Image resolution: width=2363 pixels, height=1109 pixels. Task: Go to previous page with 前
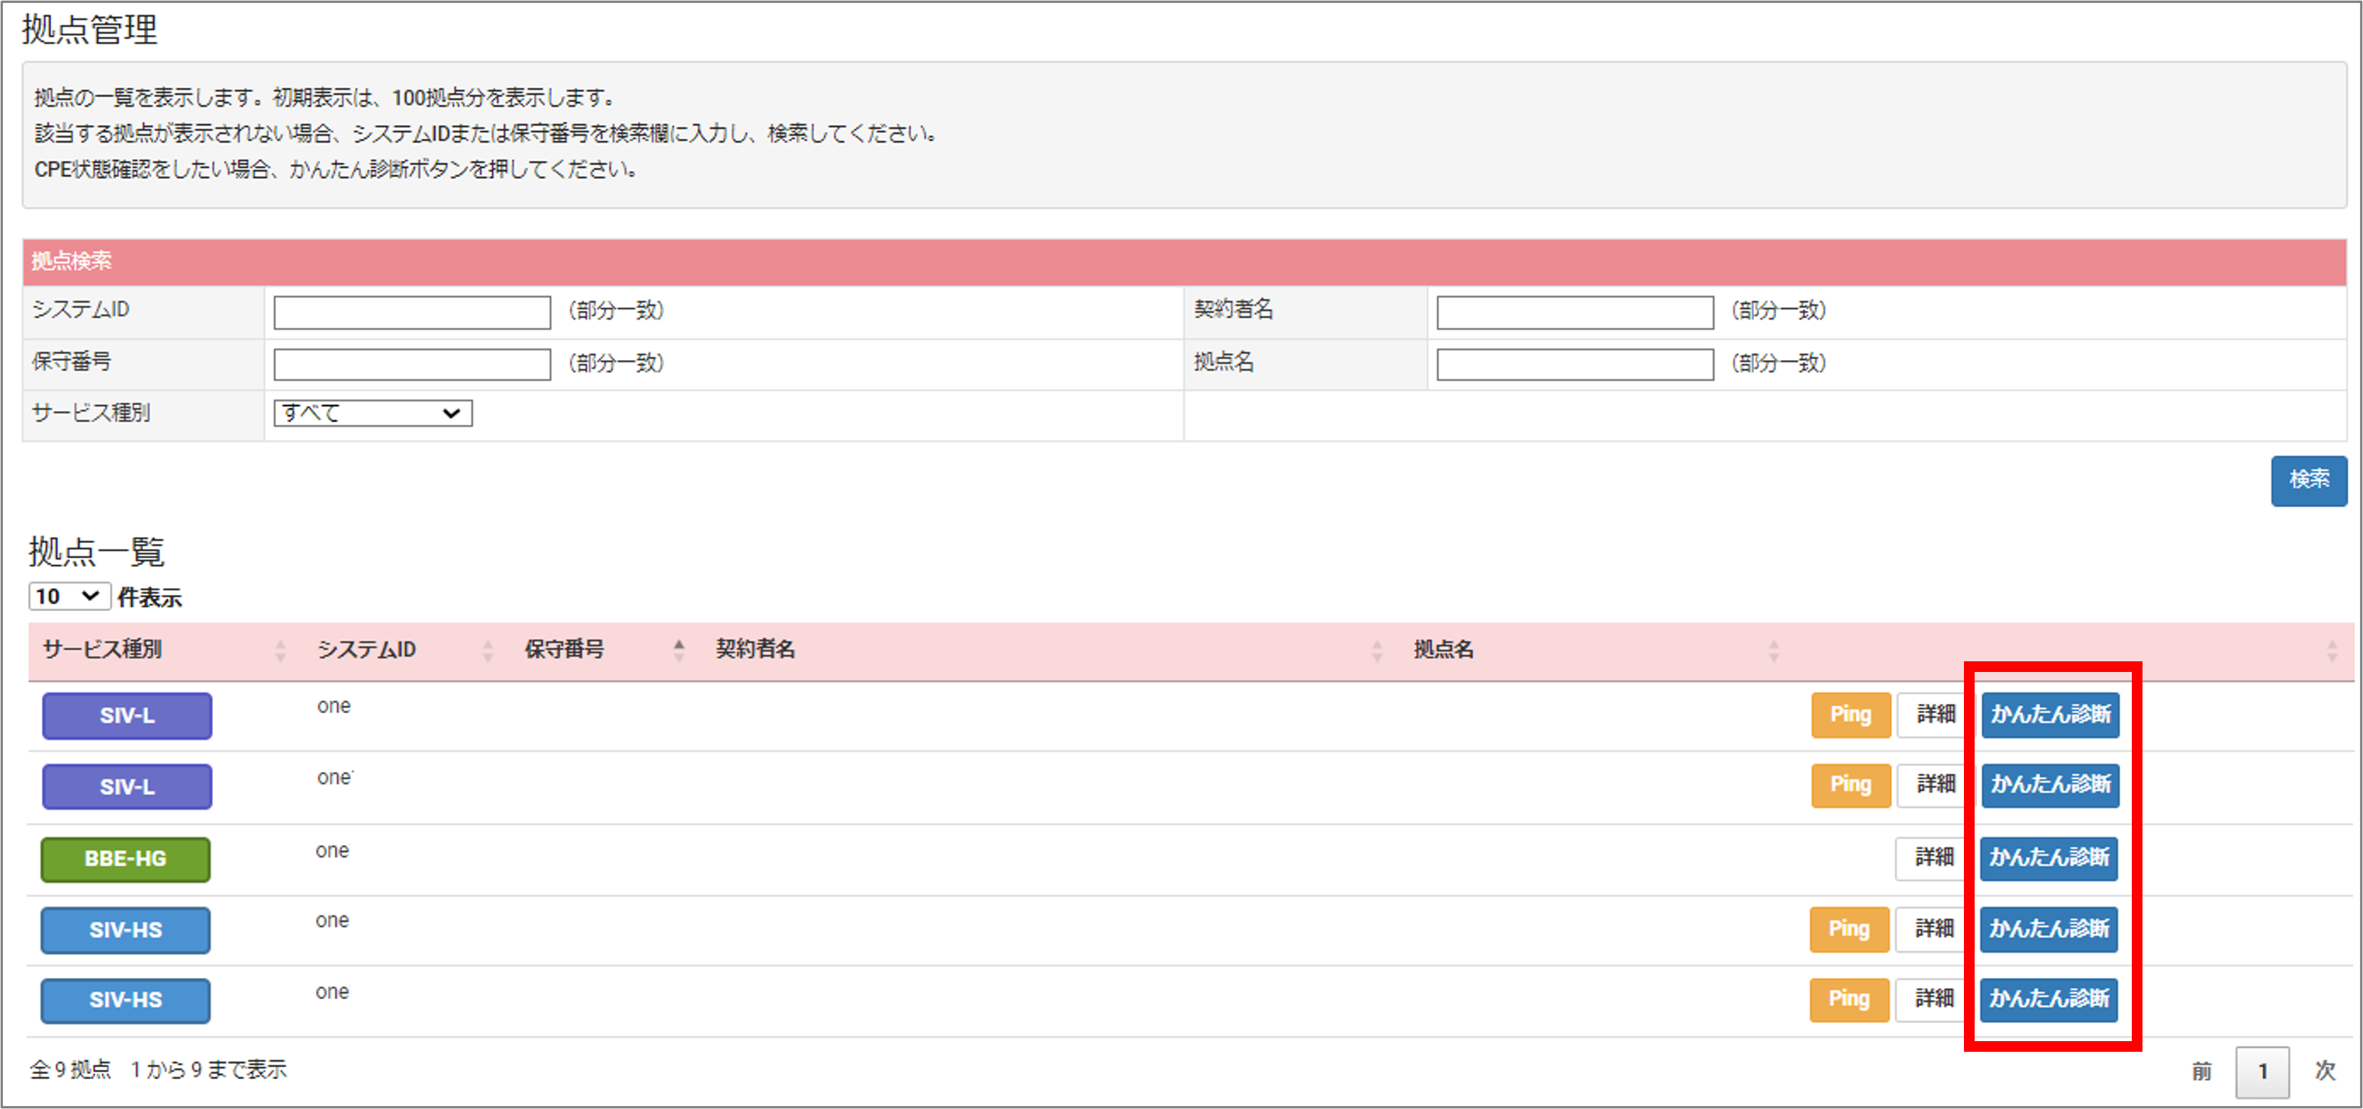pyautogui.click(x=2201, y=1072)
